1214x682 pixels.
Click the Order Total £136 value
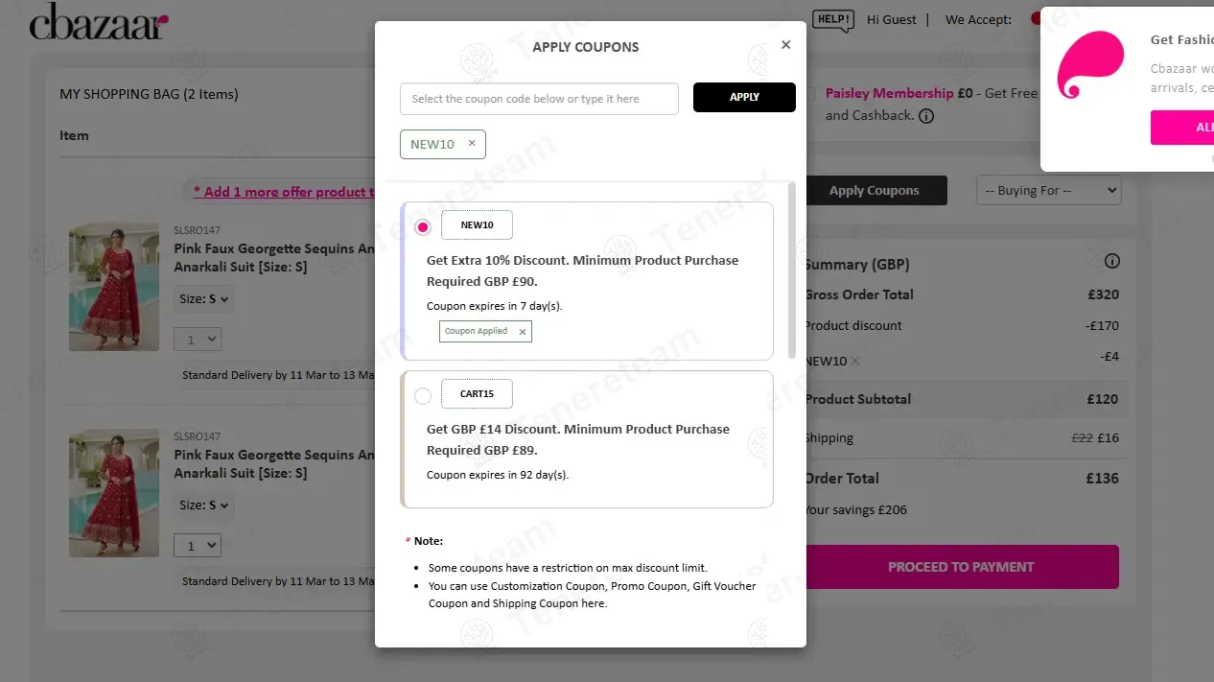(x=1102, y=478)
